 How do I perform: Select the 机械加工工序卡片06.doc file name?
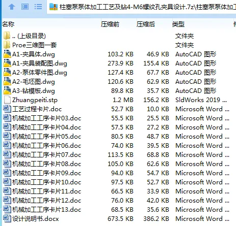(x=46, y=146)
